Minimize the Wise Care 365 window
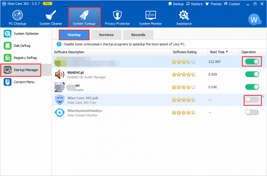This screenshot has width=267, height=176. 248,4
